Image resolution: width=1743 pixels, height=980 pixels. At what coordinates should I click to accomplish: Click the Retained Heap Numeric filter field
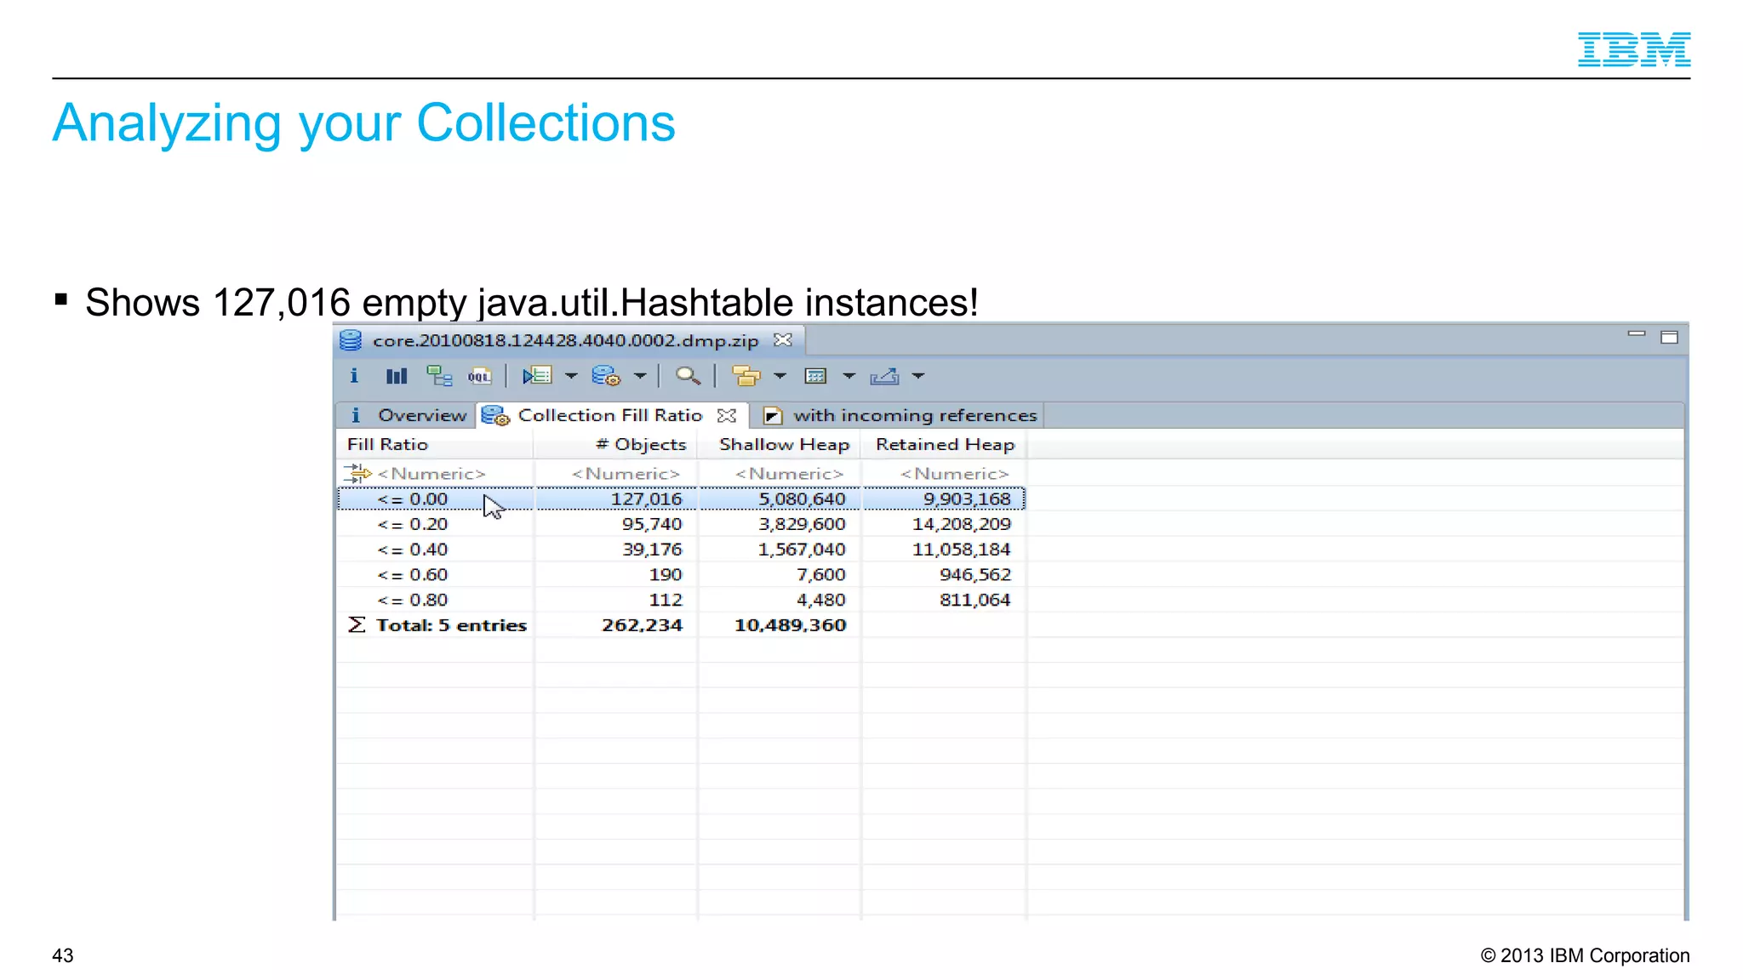click(944, 474)
